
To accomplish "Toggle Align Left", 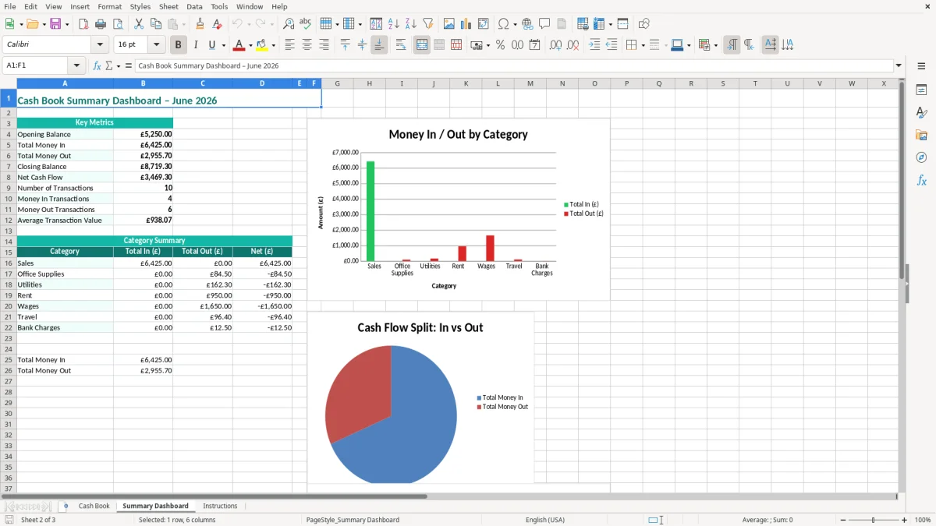I will pyautogui.click(x=290, y=45).
